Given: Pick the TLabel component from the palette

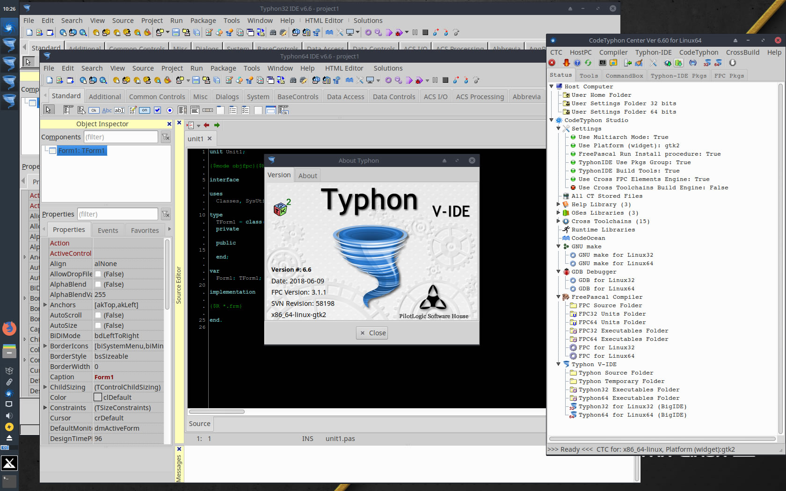Looking at the screenshot, I should click(107, 110).
